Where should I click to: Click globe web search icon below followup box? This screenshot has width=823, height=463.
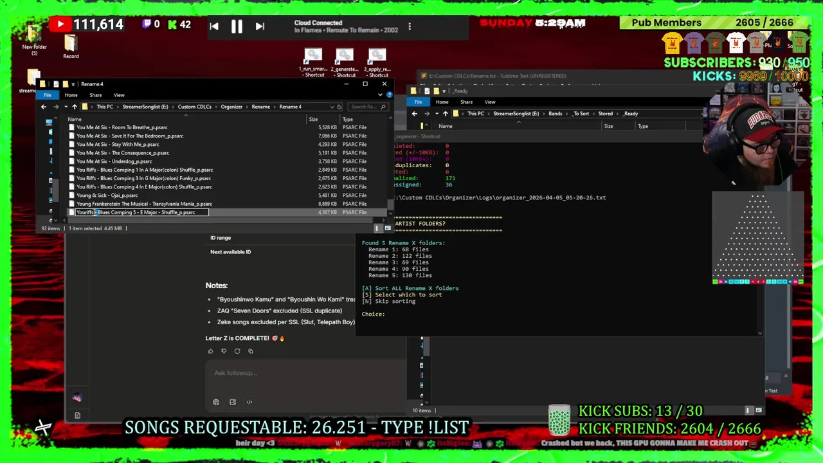(x=216, y=402)
